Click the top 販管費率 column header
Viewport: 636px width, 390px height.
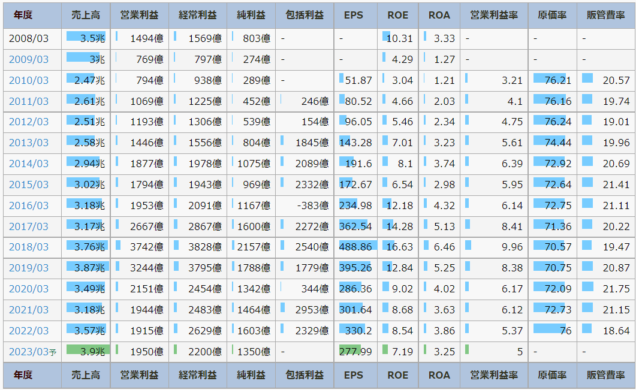pyautogui.click(x=606, y=16)
